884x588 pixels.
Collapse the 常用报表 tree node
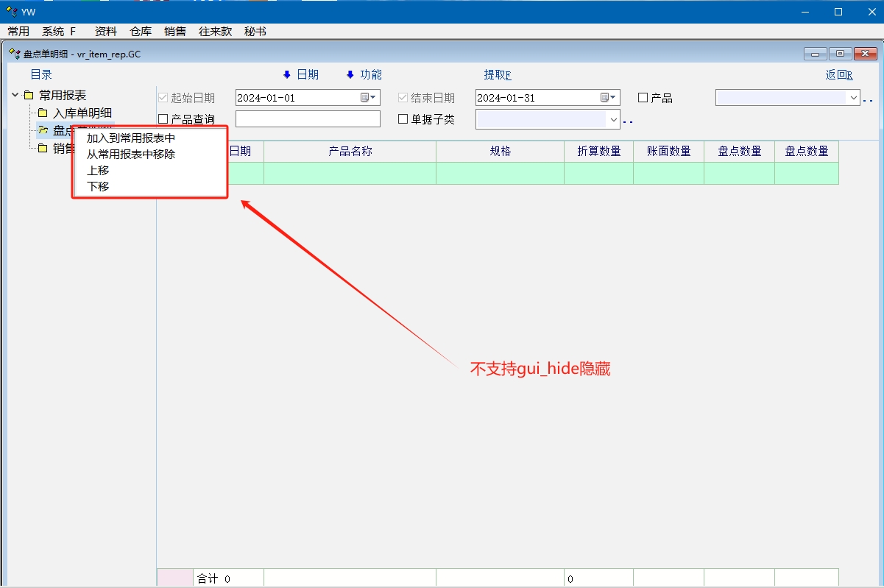pos(15,95)
